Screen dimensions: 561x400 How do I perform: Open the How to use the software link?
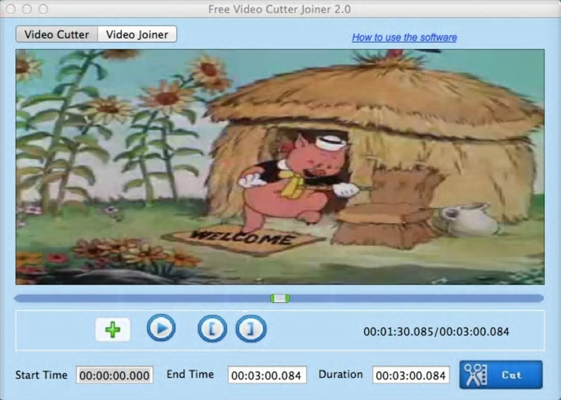pyautogui.click(x=404, y=37)
